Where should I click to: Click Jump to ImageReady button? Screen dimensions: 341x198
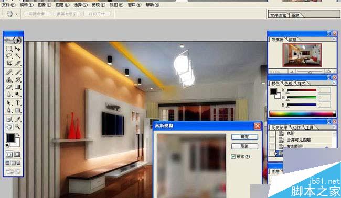click(x=13, y=172)
